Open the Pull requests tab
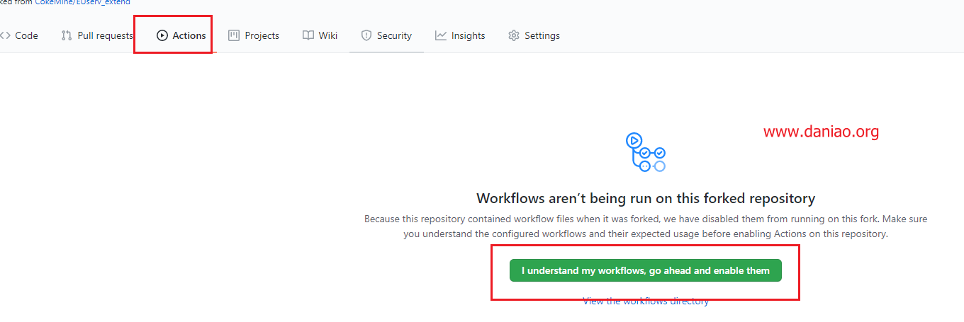This screenshot has height=322, width=964. pos(97,35)
